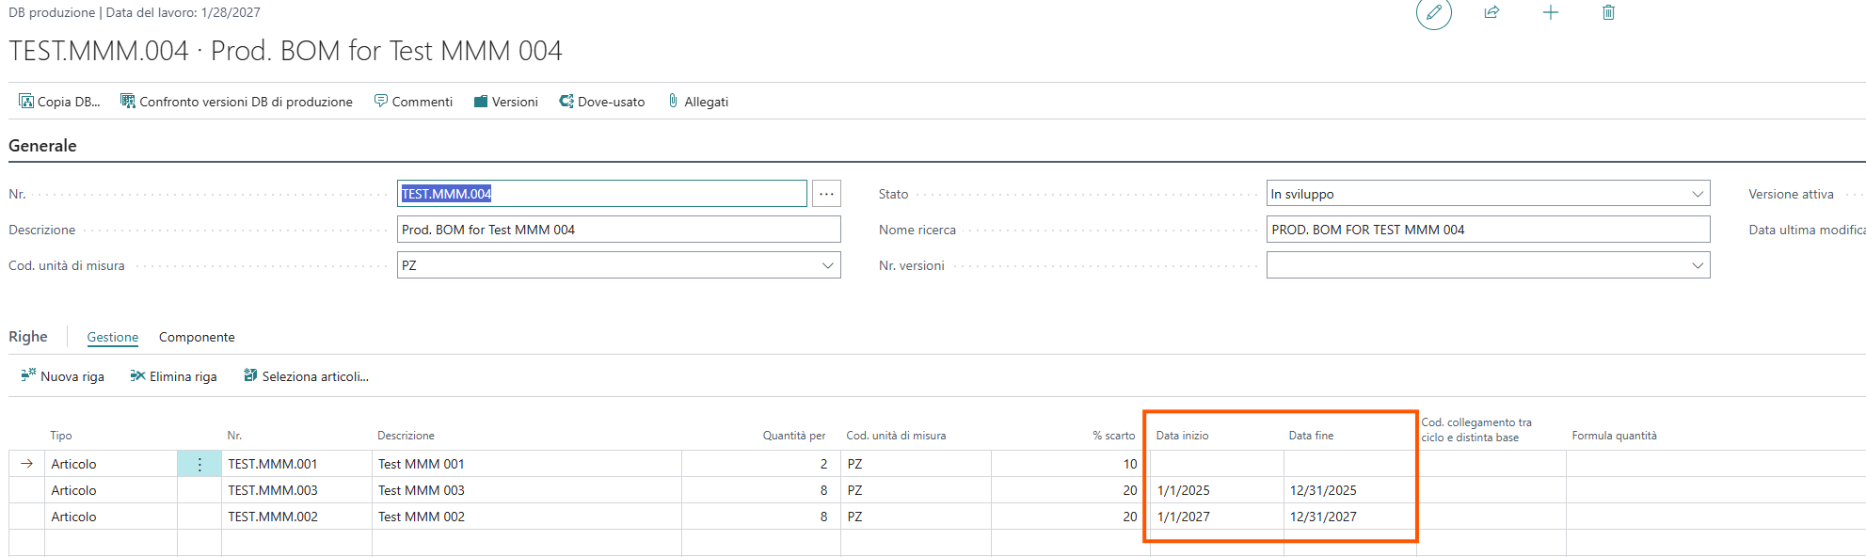This screenshot has height=557, width=1866.
Task: Open Copia DB action
Action: click(59, 102)
